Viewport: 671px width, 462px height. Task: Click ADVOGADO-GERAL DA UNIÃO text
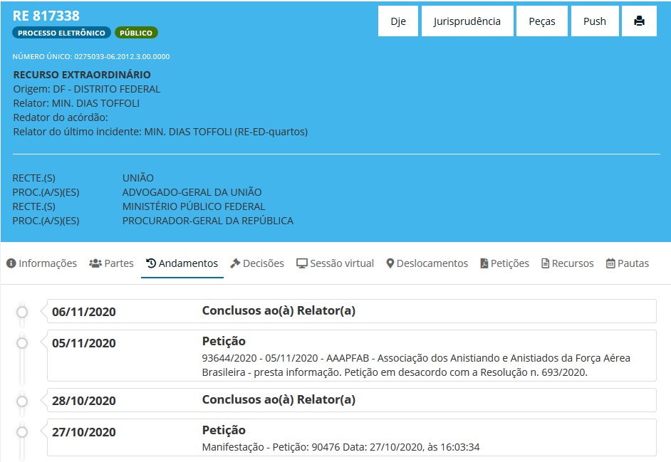click(192, 192)
